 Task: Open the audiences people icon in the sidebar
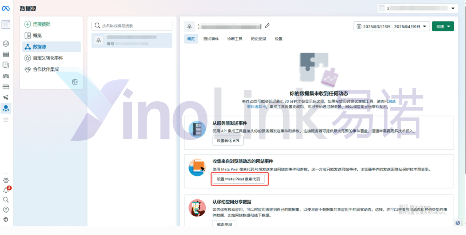[x=6, y=76]
